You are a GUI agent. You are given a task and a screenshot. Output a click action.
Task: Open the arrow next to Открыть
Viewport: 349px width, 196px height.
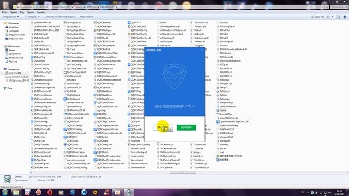[x=39, y=17]
